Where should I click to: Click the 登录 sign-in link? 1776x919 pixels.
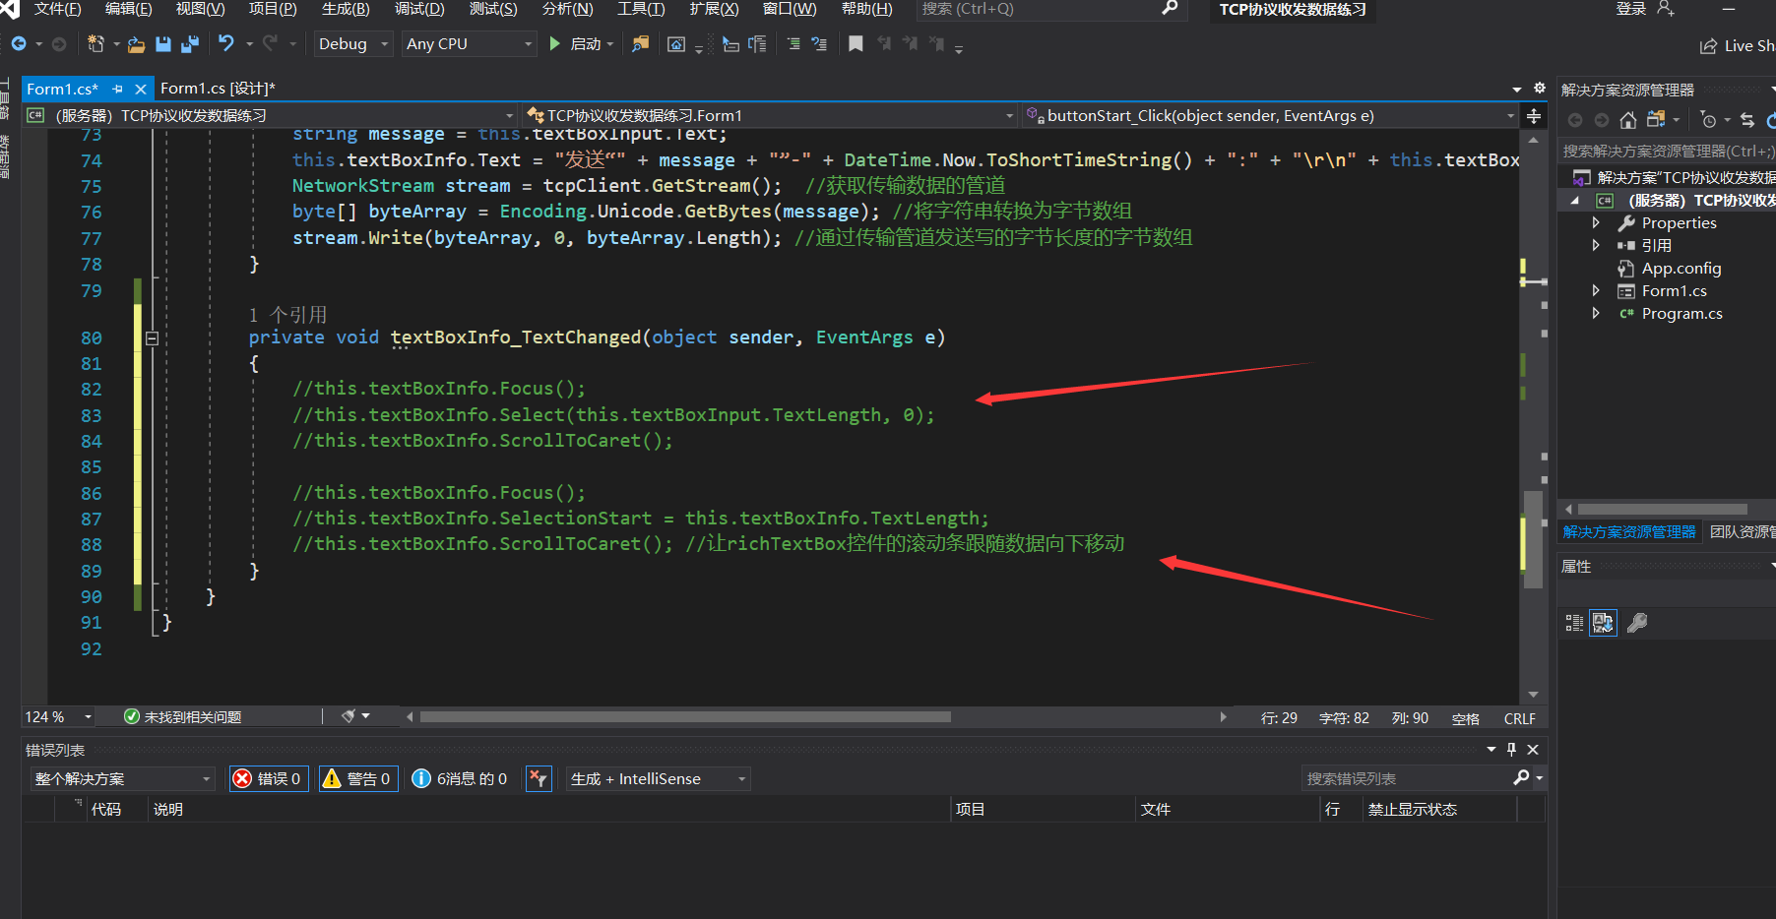(1630, 9)
